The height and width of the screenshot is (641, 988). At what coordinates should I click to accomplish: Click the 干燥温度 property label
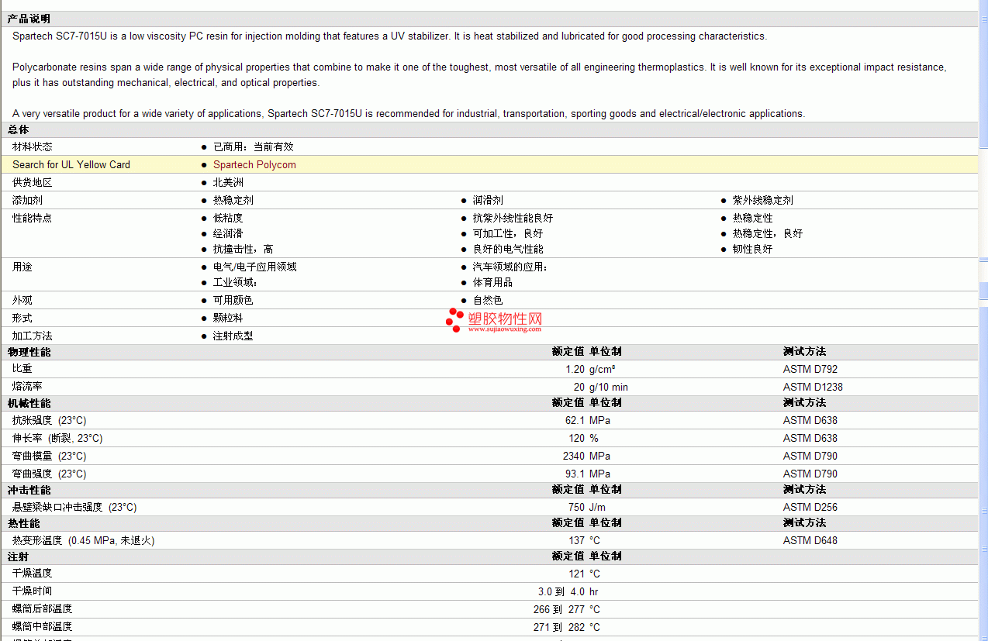point(33,573)
